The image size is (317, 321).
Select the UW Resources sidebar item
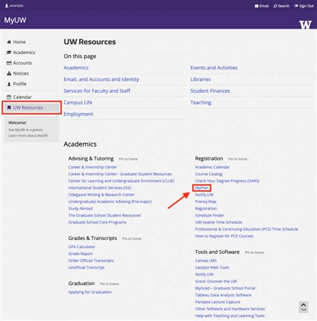31,108
